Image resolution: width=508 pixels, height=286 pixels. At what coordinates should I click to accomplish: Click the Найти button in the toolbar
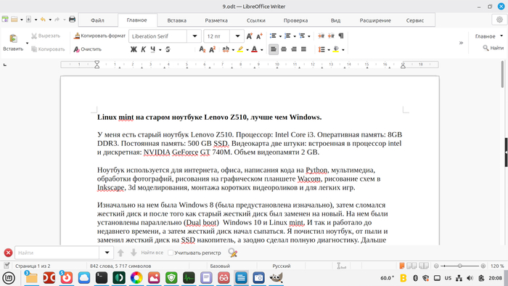pyautogui.click(x=493, y=48)
